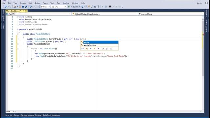Viewport: 210px width, 118px height.
Task: Open the Toolbox side panel
Action: tap(3, 26)
